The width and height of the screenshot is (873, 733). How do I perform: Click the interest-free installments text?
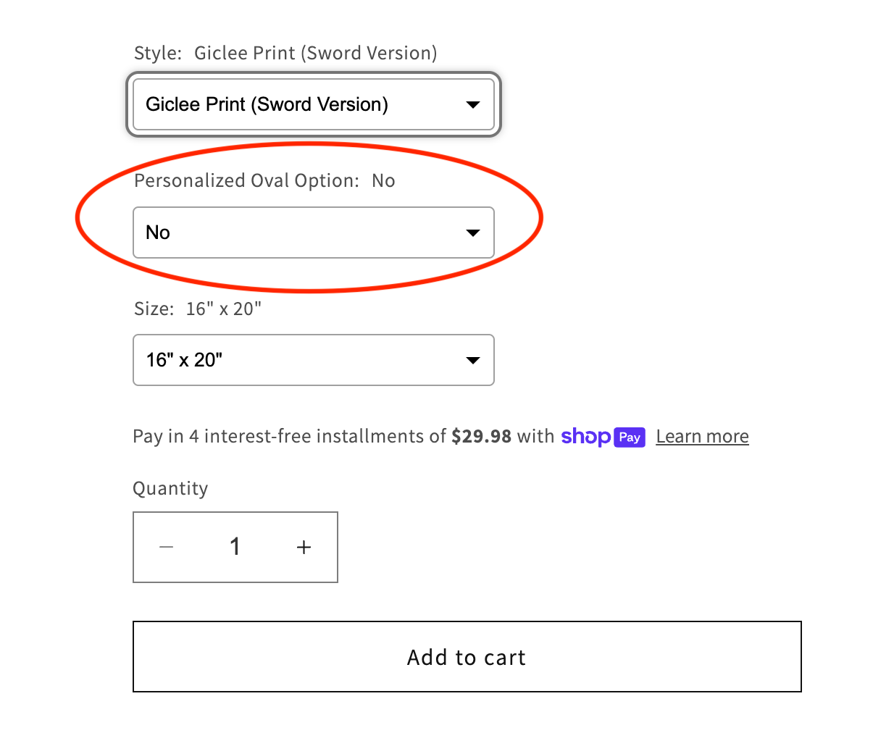click(x=290, y=436)
